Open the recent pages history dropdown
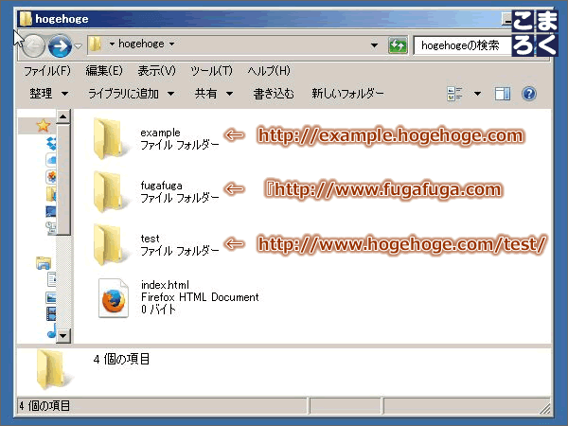The width and height of the screenshot is (568, 426). (x=78, y=46)
